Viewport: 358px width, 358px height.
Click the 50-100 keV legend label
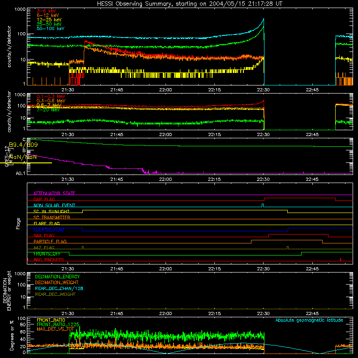click(51, 29)
